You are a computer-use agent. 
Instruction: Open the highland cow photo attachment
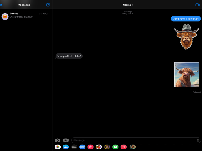[x=187, y=75]
